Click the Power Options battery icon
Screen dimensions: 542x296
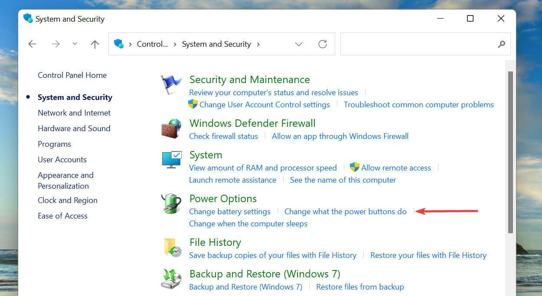171,204
